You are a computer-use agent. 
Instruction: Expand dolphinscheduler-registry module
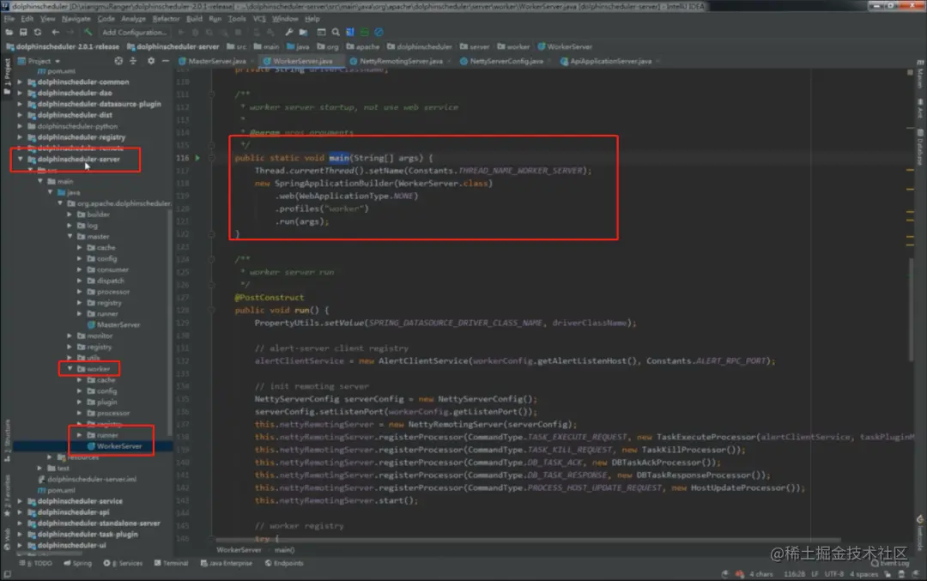[20, 137]
